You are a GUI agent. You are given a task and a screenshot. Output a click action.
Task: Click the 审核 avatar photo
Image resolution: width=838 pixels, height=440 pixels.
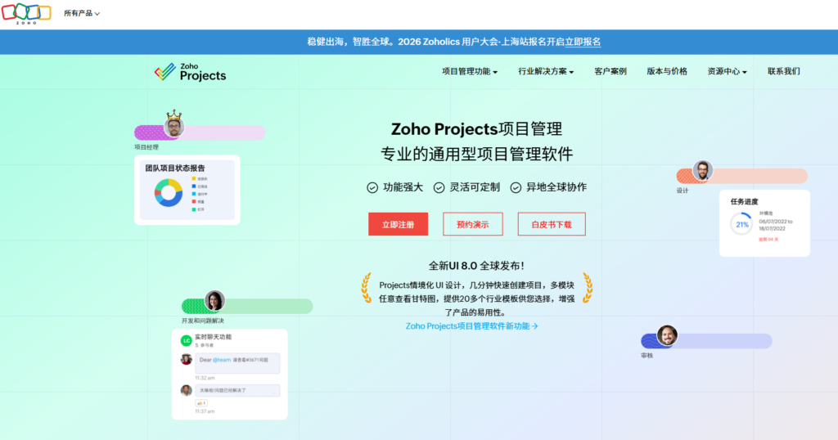(x=667, y=335)
